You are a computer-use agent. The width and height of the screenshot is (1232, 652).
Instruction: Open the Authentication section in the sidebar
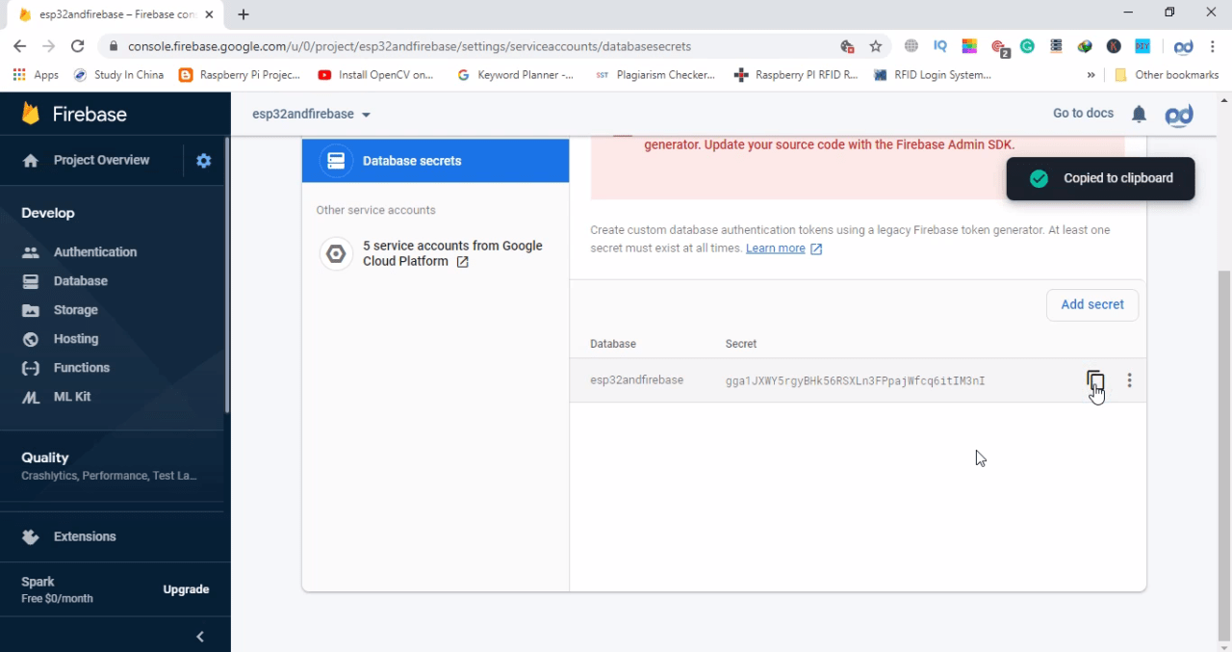coord(94,251)
